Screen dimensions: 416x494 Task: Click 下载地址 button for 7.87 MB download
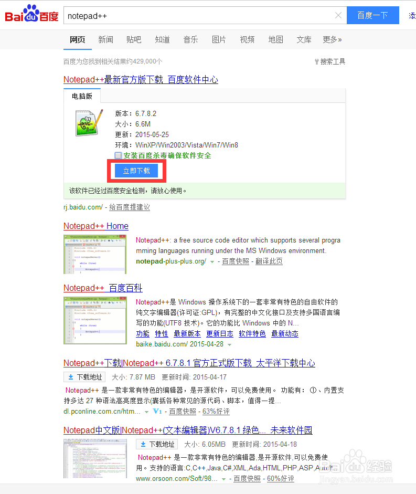[x=84, y=377]
